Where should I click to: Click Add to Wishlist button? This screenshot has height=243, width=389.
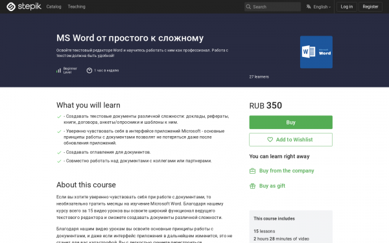click(x=290, y=139)
